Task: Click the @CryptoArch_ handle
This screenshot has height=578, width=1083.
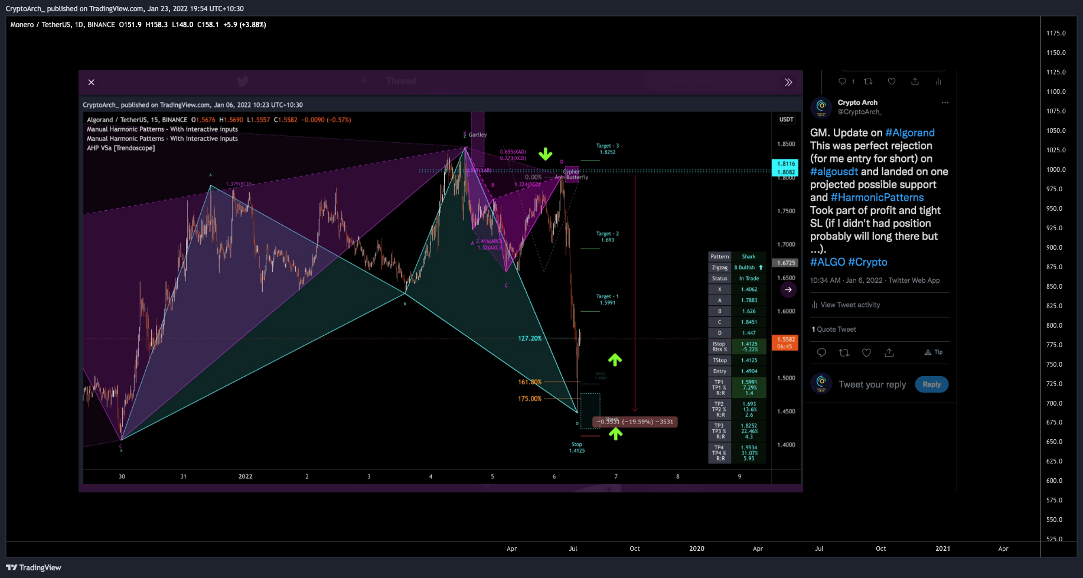Action: (860, 112)
